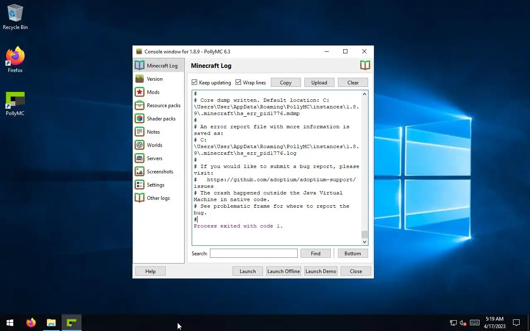Select the Version grass block icon
Screen dimensions: 530x331
pos(140,79)
